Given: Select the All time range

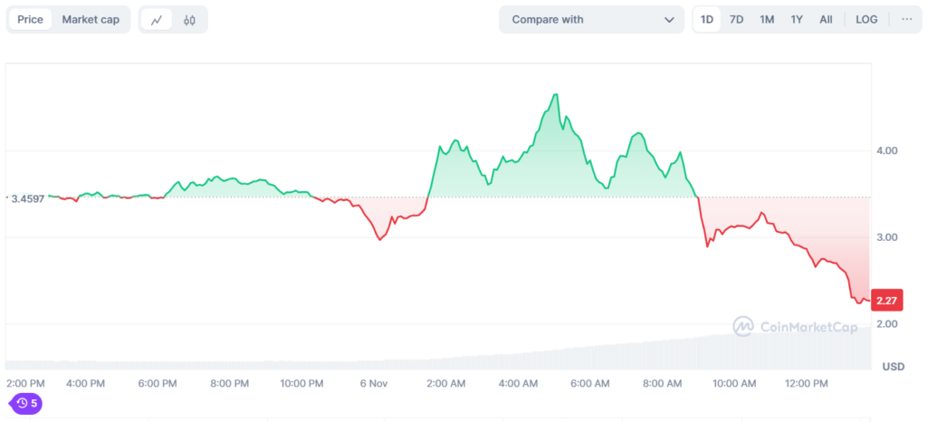Looking at the screenshot, I should coord(826,20).
